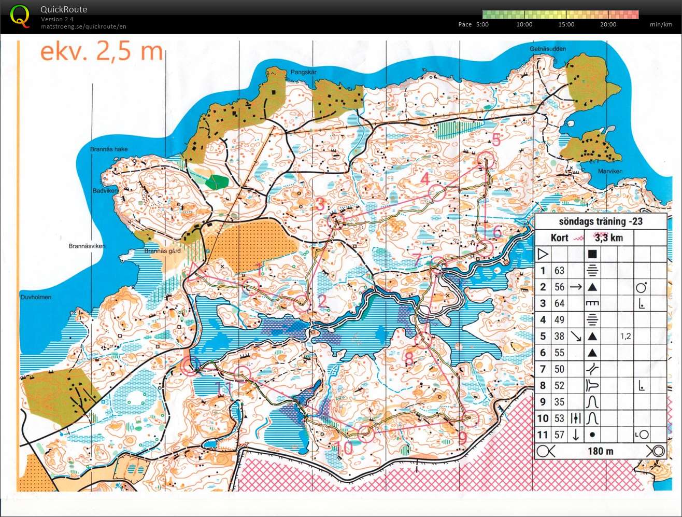The width and height of the screenshot is (682, 517).
Task: Click the 'Marviken' map label
Action: tap(610, 172)
